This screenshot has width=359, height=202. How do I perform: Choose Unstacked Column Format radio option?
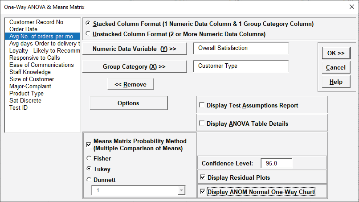point(88,34)
